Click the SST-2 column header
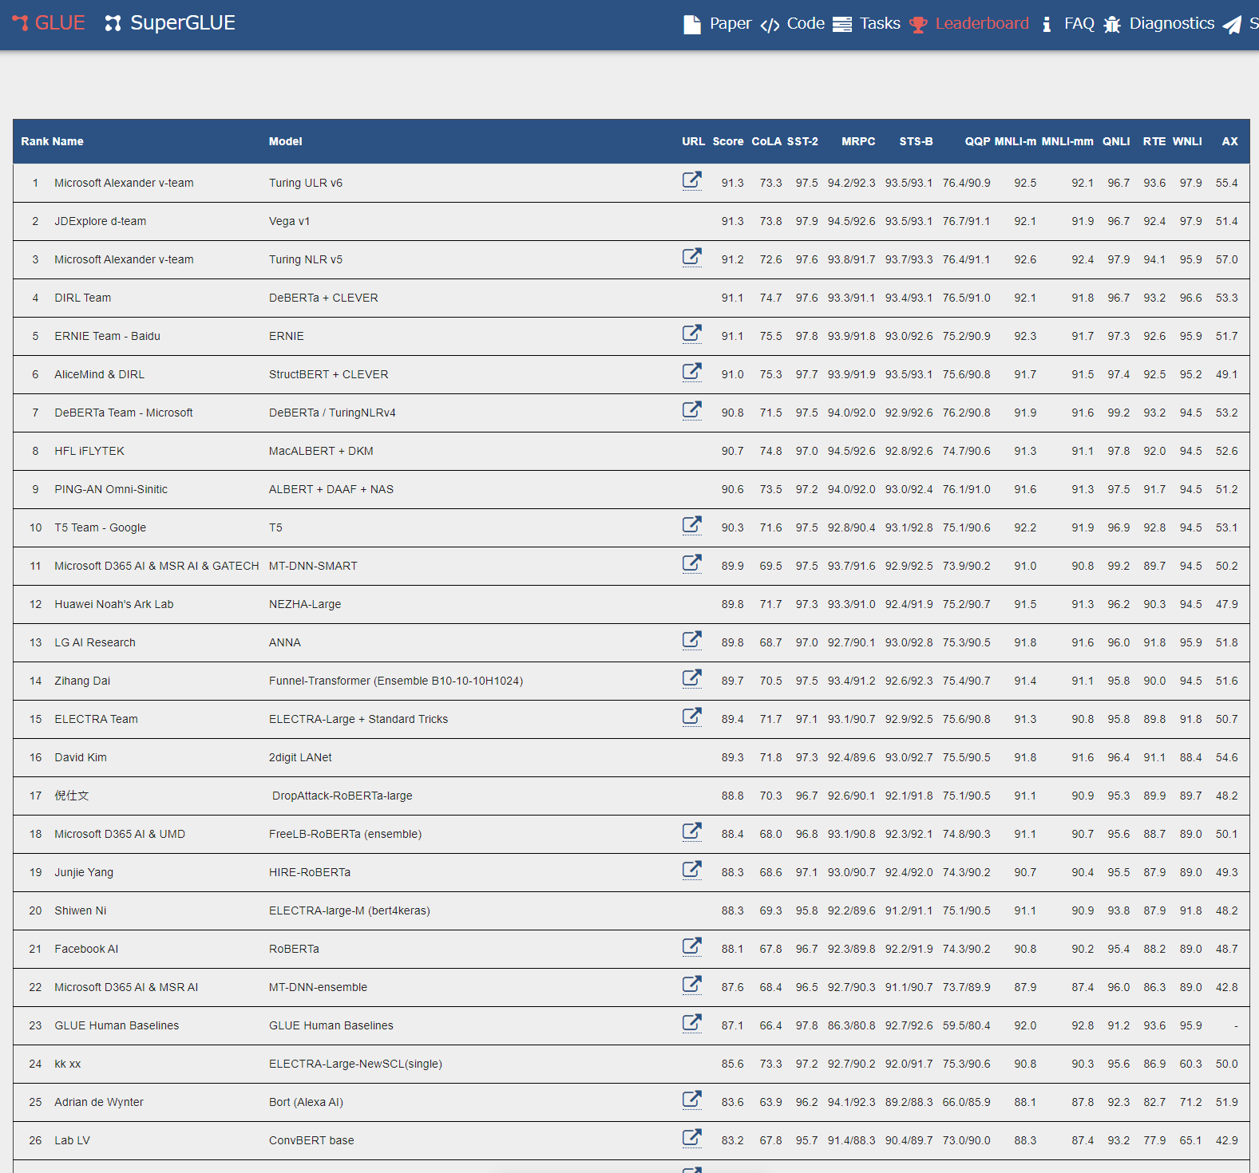 802,141
